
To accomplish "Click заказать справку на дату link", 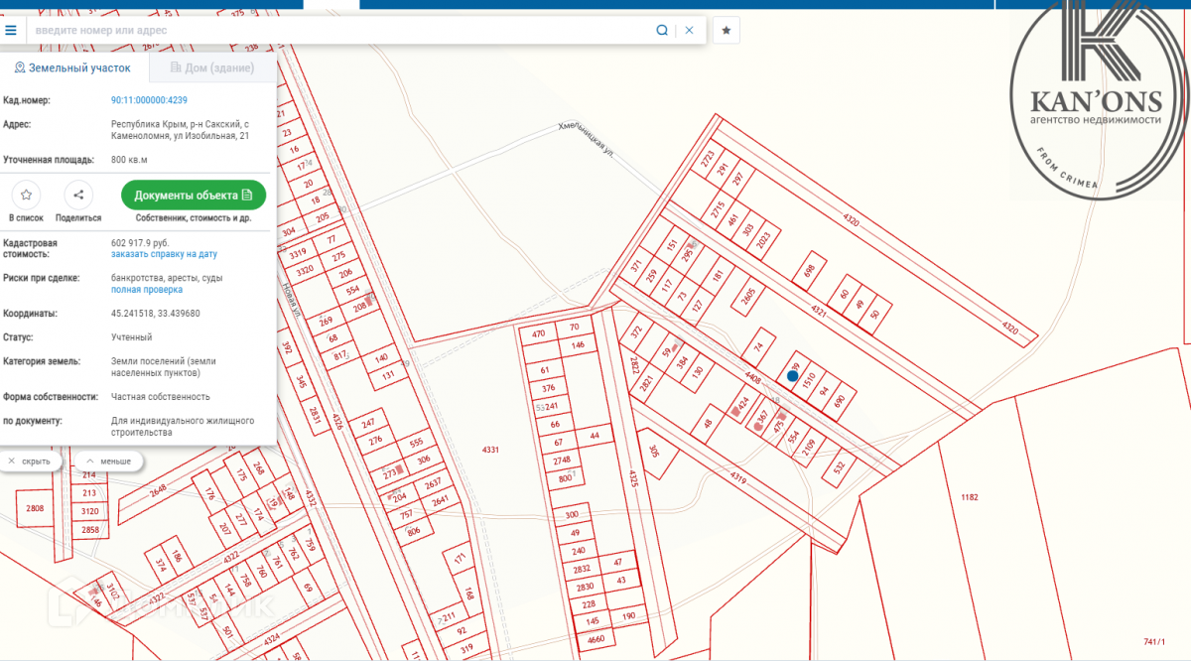I will [x=164, y=254].
